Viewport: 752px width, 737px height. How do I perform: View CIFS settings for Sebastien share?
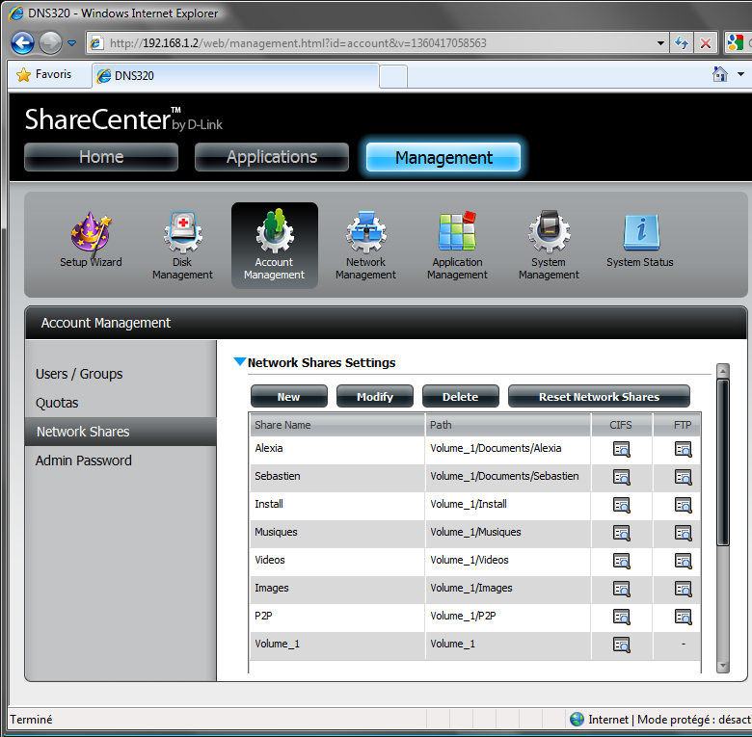(x=622, y=477)
